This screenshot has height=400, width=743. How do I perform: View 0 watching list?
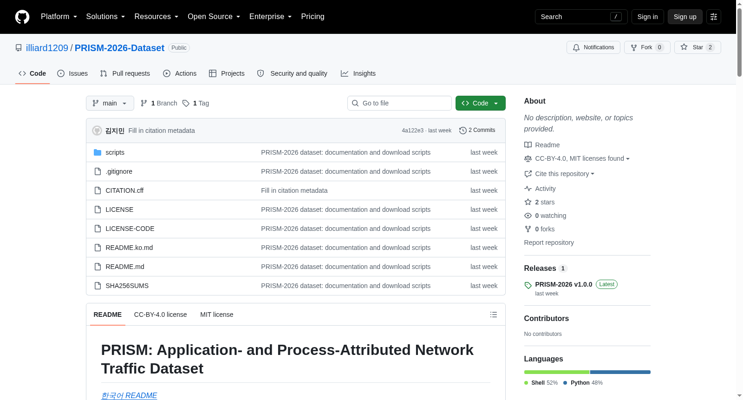click(545, 216)
